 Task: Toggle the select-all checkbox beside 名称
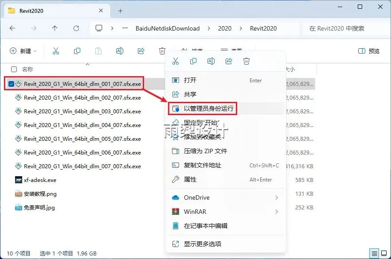[x=14, y=69]
